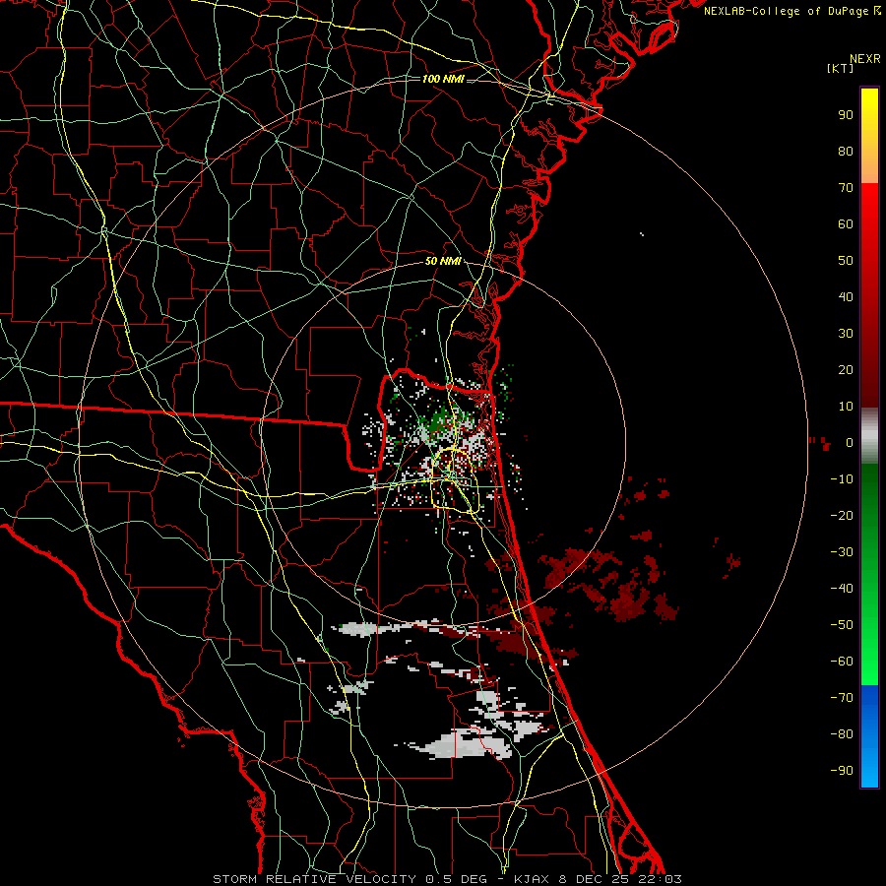Click the -80 value on the velocity scale
The height and width of the screenshot is (886, 886).
click(842, 734)
